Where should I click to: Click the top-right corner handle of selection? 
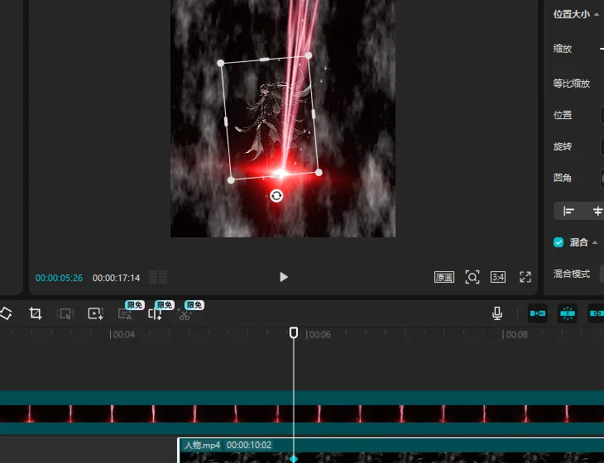click(x=309, y=55)
